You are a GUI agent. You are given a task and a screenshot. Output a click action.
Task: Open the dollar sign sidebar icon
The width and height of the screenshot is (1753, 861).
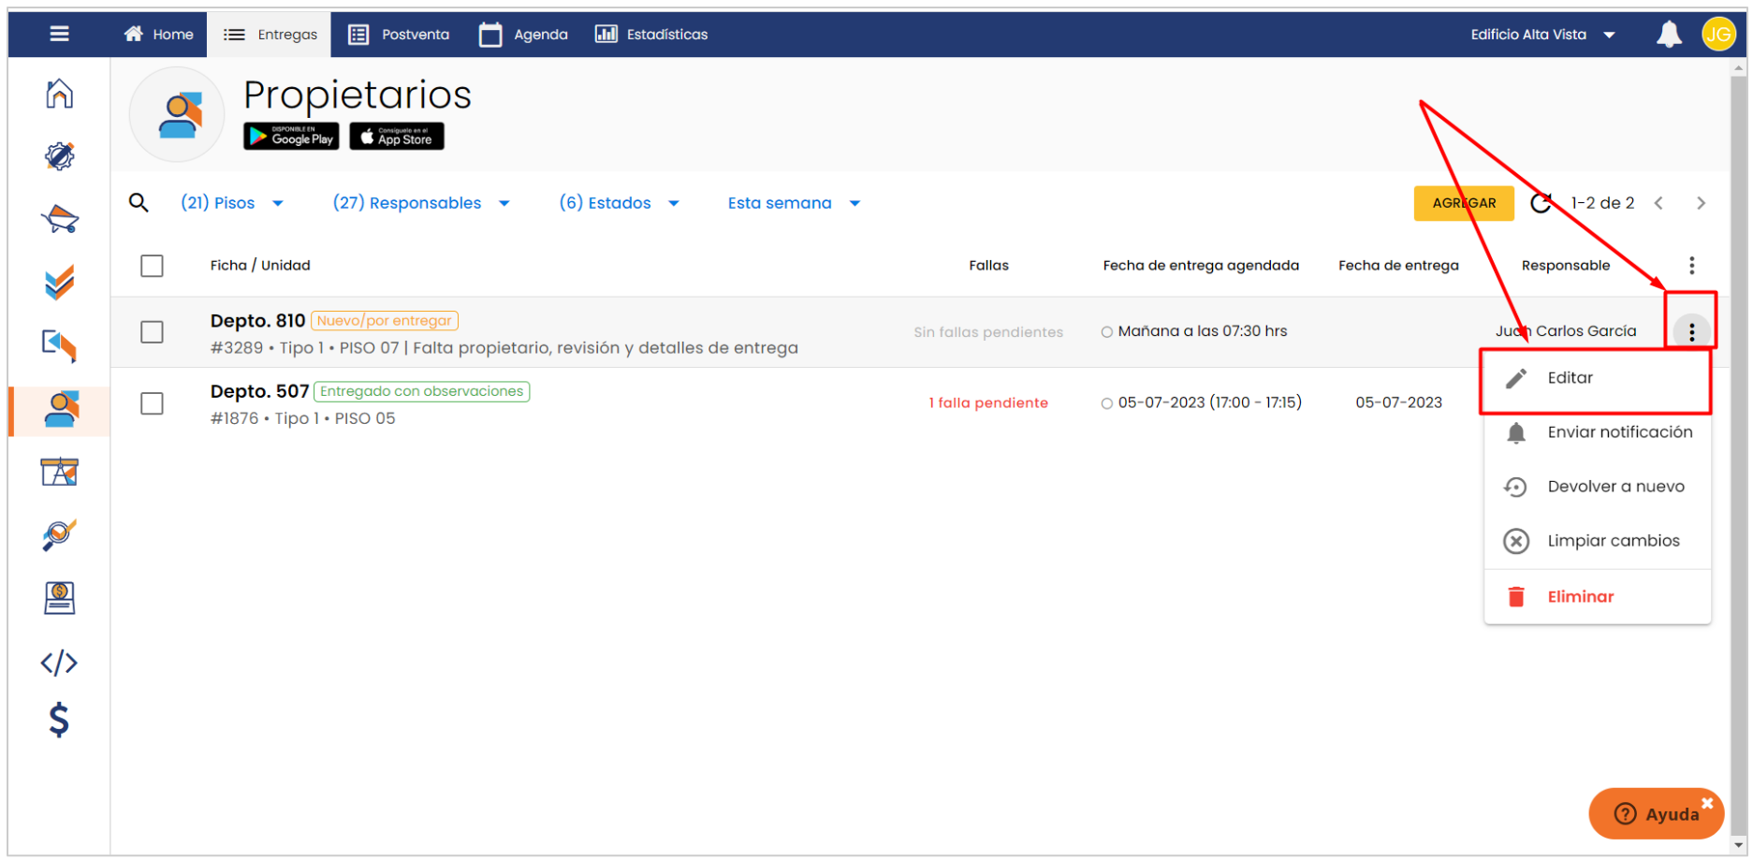59,721
